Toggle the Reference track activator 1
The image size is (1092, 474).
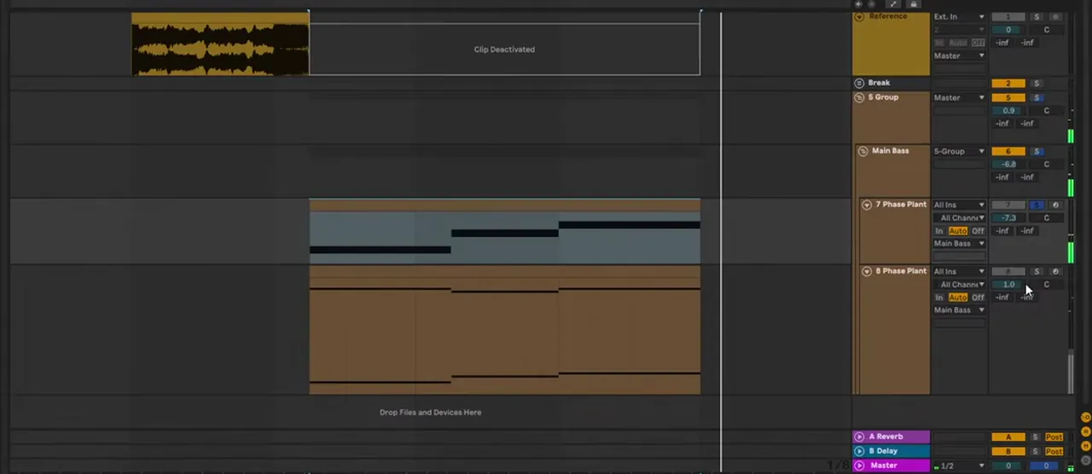click(1008, 17)
